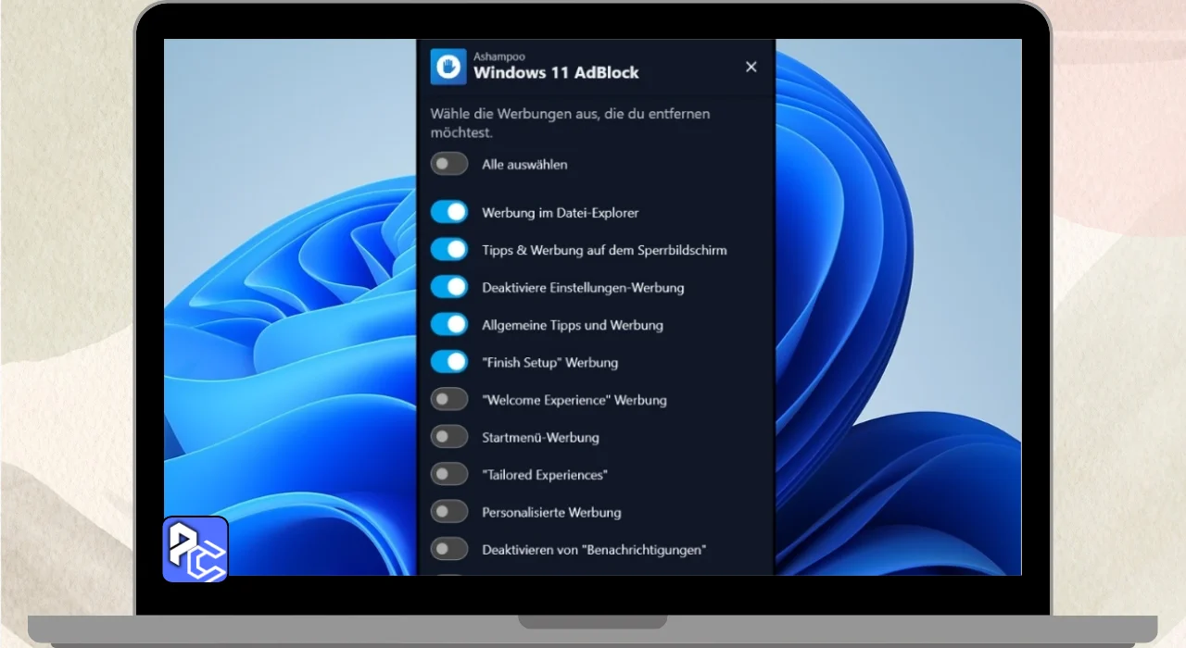
Task: Click the Personalisierte Werbung label
Action: [551, 512]
